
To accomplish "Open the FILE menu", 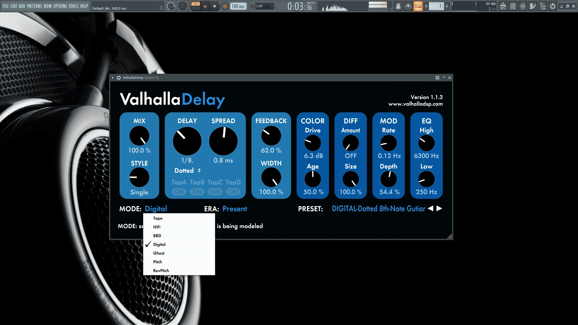I will tap(6, 6).
